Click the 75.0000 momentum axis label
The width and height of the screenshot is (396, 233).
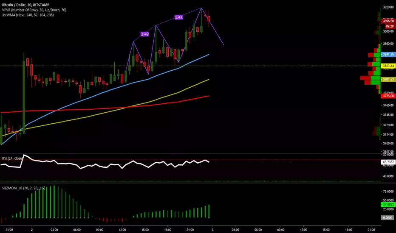coord(388,191)
